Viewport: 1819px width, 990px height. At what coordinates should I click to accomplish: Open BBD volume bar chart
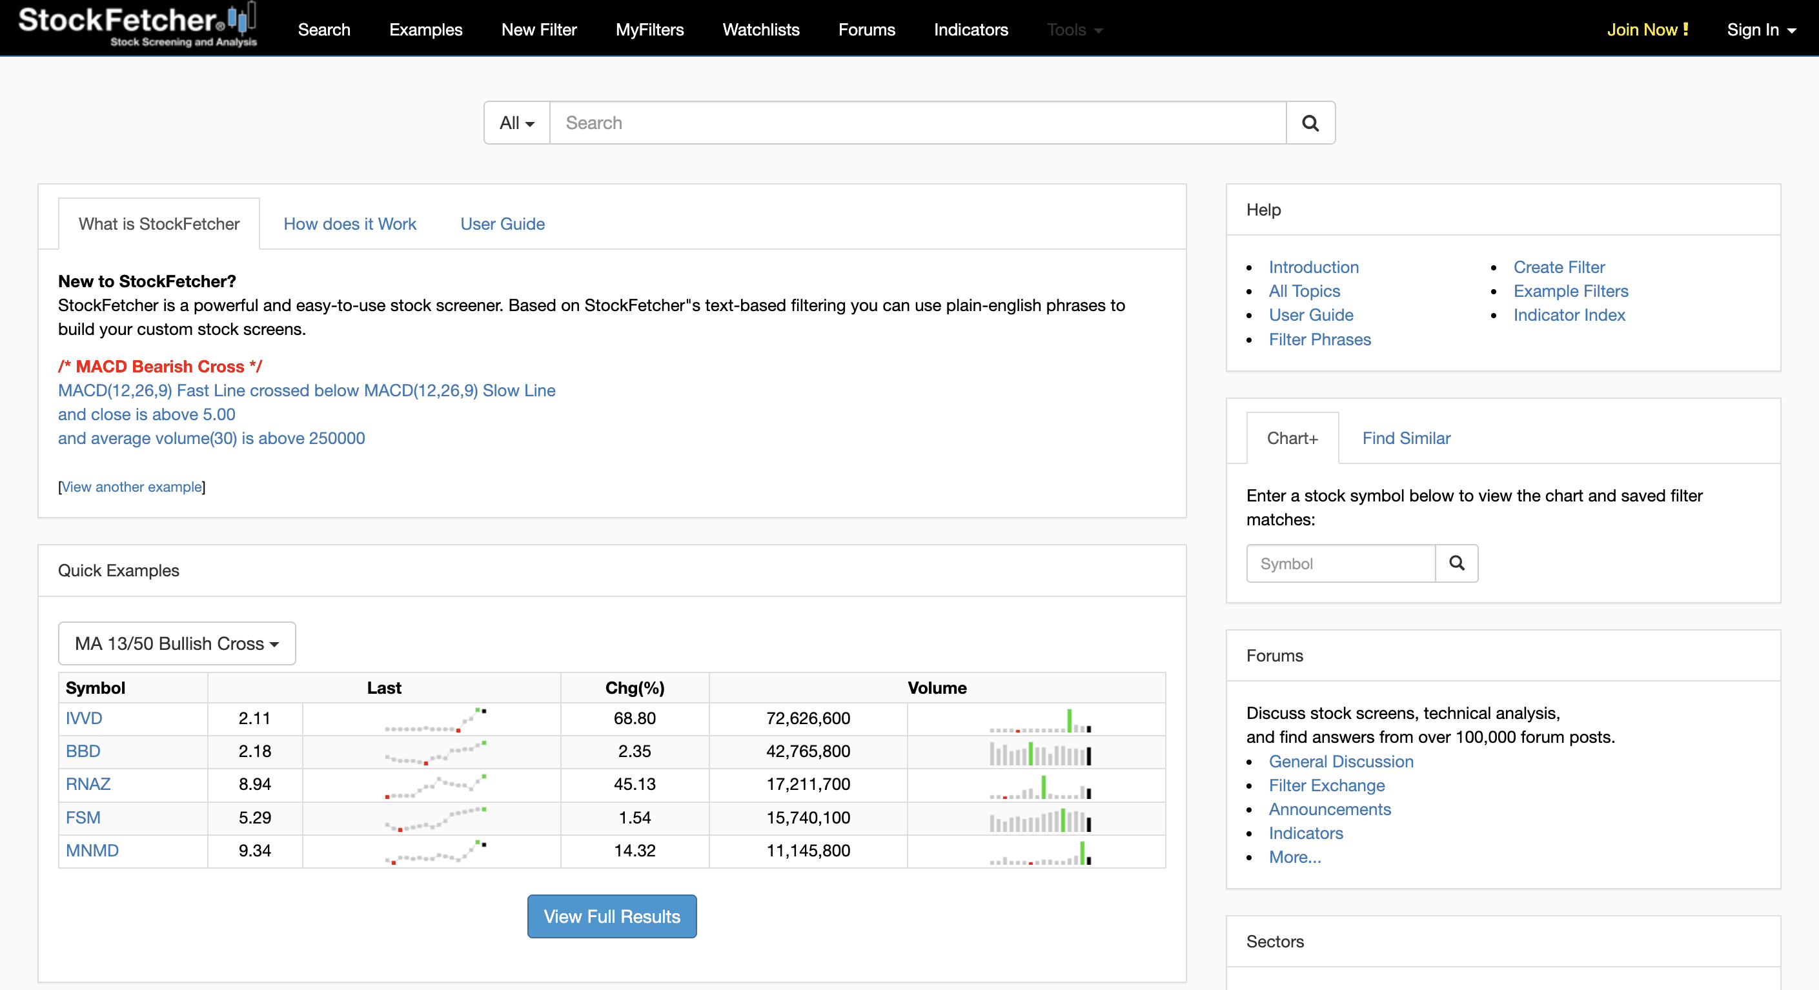tap(1040, 753)
